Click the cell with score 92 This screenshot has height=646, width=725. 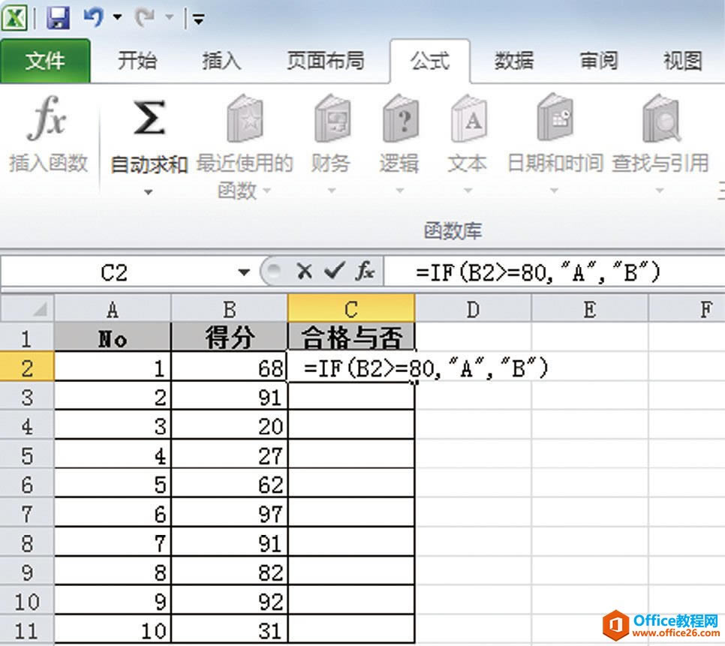tap(230, 601)
